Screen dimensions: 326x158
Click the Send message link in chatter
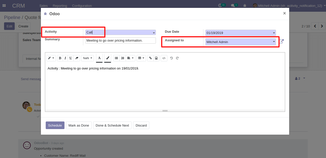tap(31, 79)
